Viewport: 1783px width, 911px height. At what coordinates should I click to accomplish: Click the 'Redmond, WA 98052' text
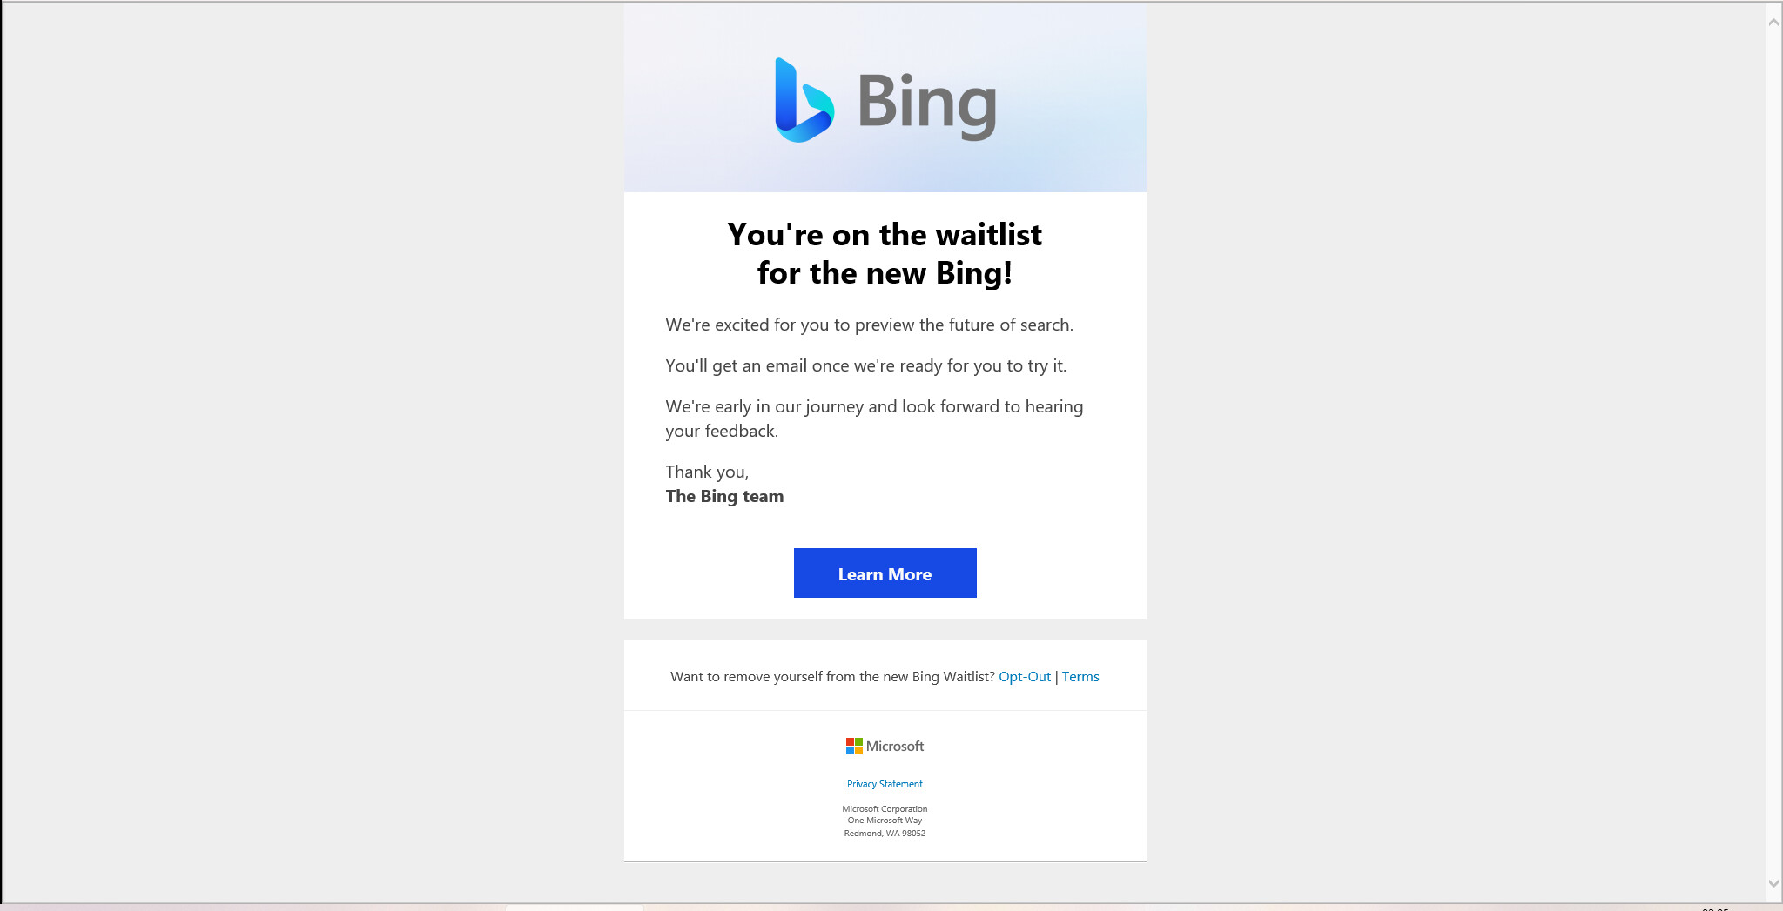(885, 834)
